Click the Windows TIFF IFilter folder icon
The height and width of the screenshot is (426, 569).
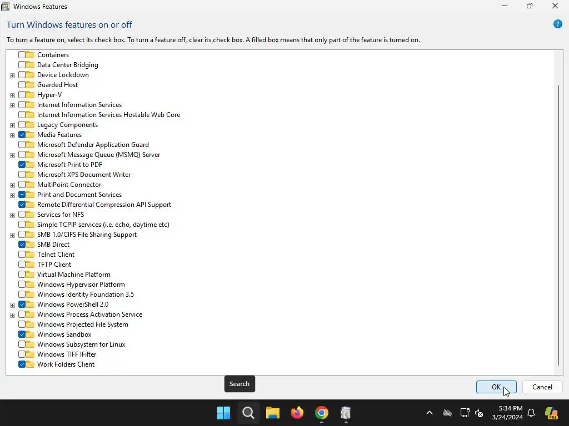[30, 354]
